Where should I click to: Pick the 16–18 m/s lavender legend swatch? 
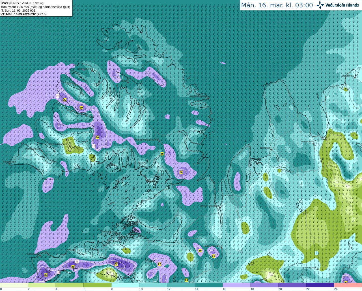coord(237,285)
